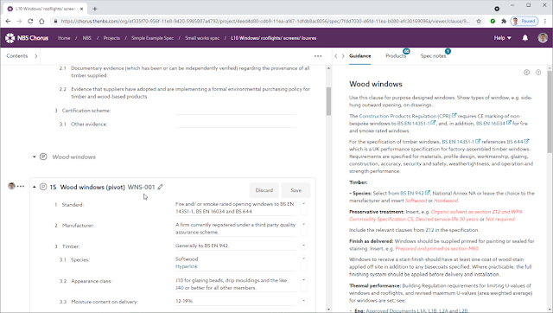
Task: Open a new browser tab
Action: [x=94, y=9]
